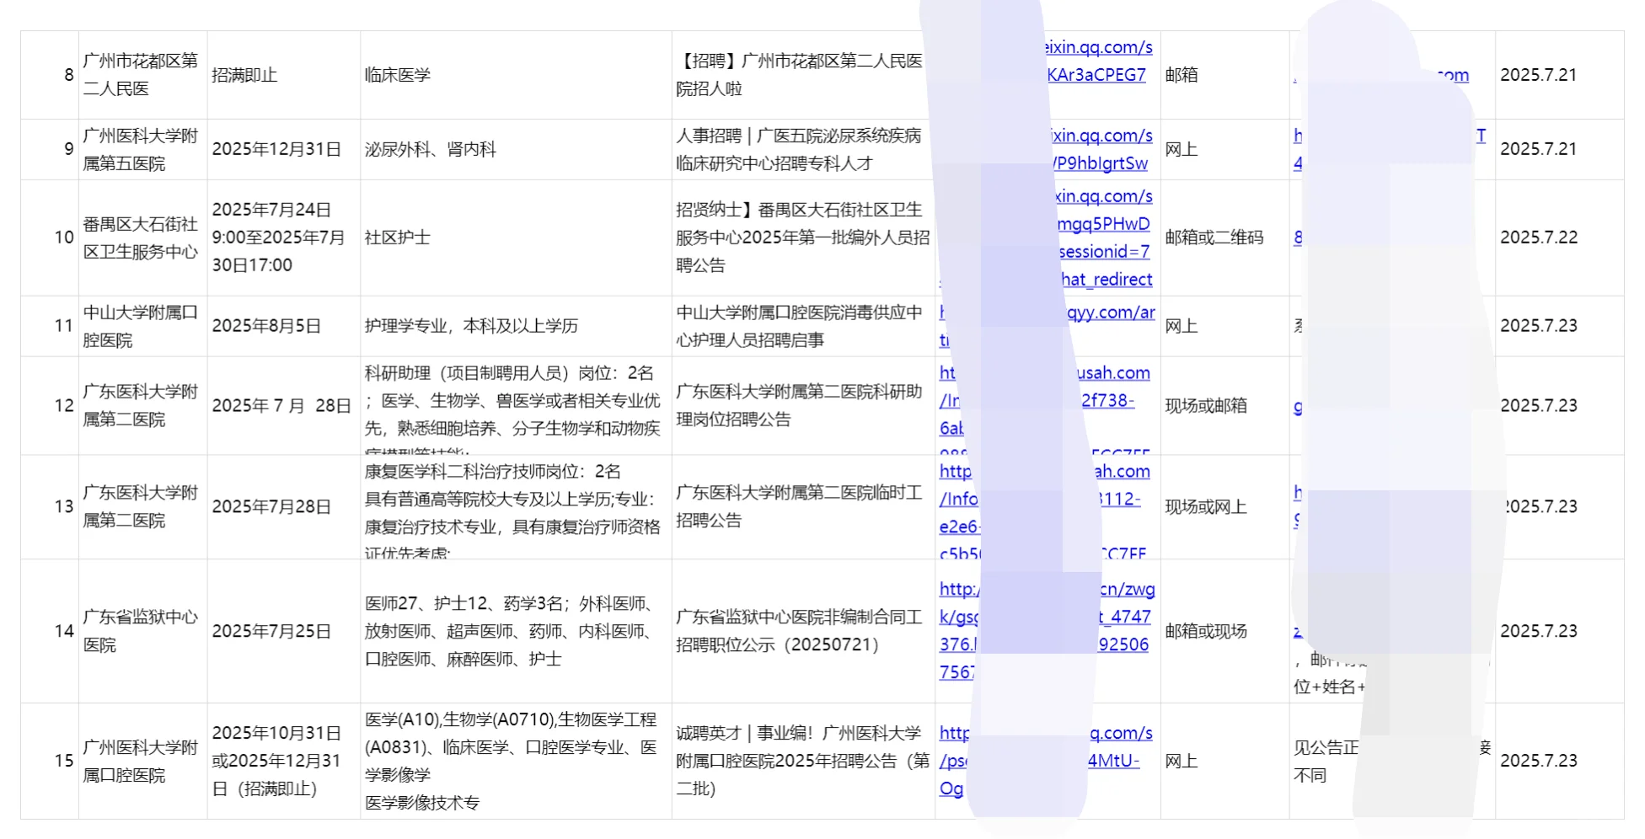Screen dimensions: 1645x839
Task: Click title 广东医科大学附属第二医院临时工招聘公告
Action: (x=800, y=506)
